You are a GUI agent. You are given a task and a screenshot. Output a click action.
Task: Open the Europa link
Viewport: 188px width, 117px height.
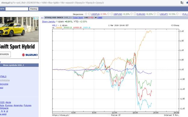[9, 105]
